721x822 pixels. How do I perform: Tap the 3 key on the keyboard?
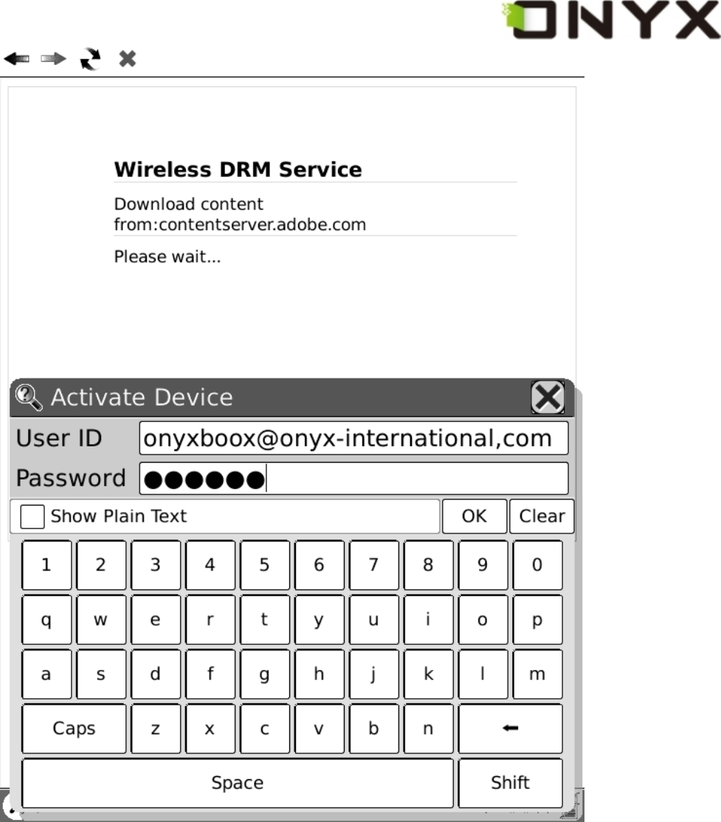[156, 564]
